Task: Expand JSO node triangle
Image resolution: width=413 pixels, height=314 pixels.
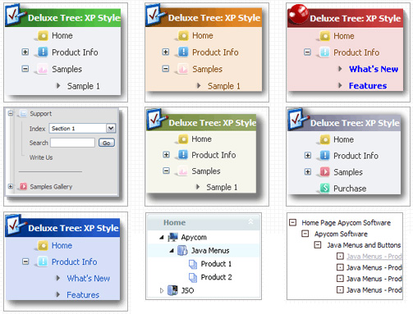Action: (162, 290)
